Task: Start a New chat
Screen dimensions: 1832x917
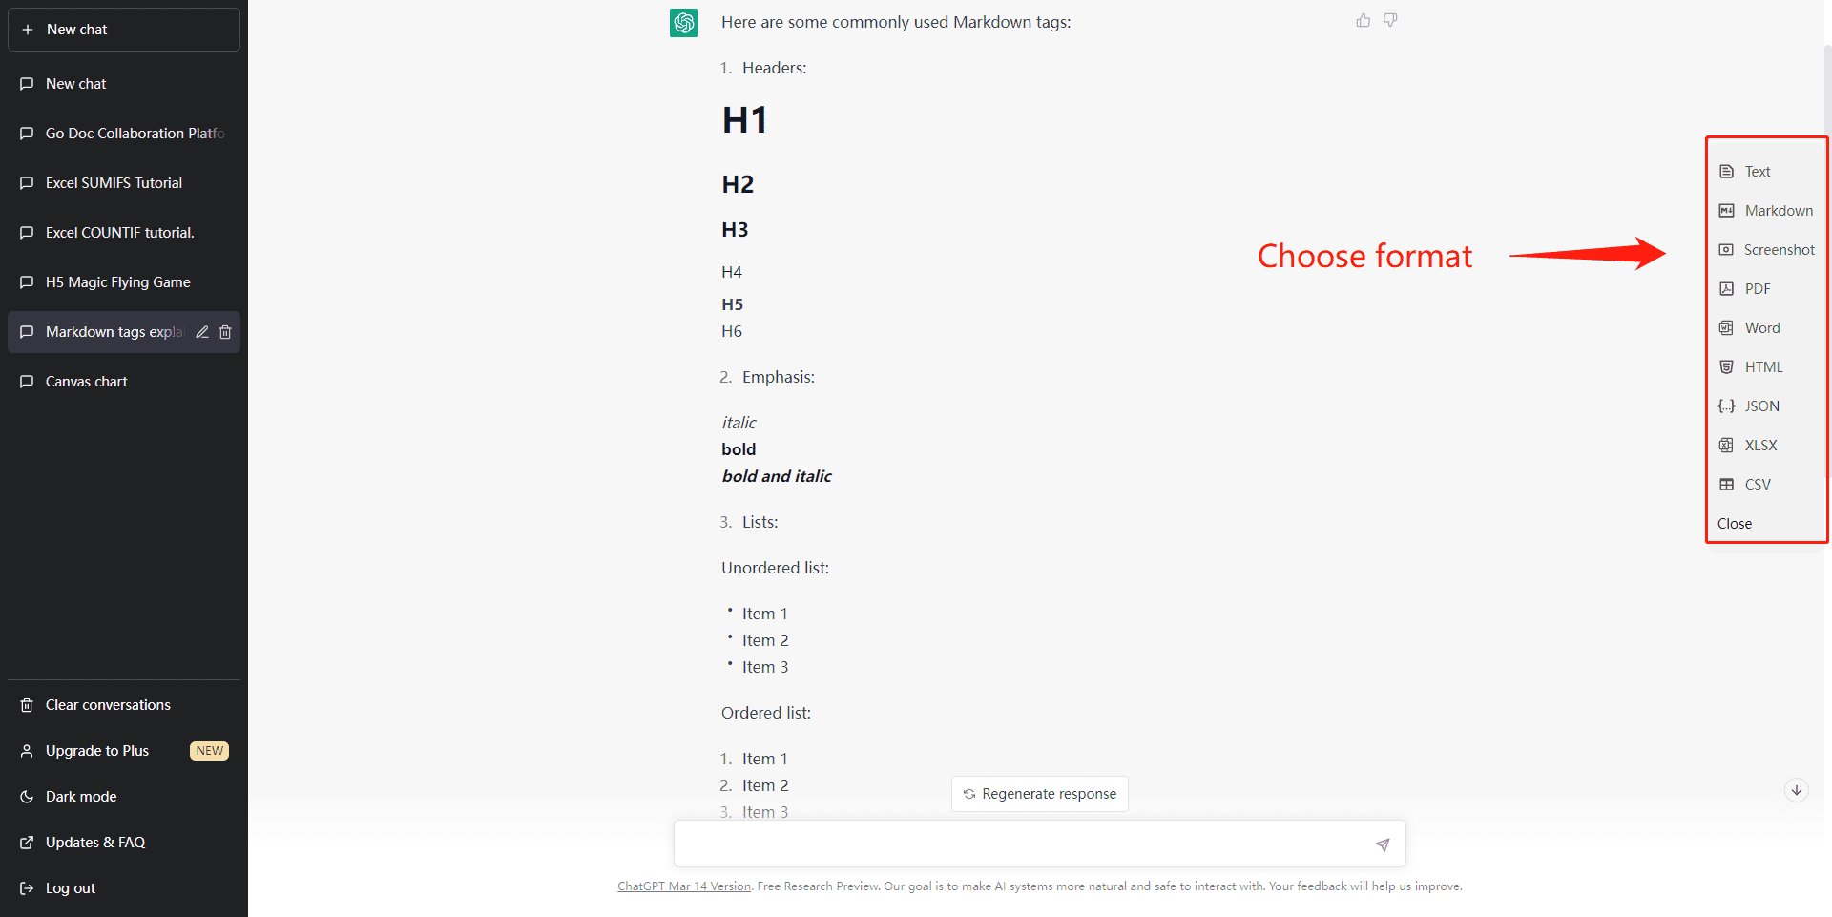Action: click(x=123, y=29)
